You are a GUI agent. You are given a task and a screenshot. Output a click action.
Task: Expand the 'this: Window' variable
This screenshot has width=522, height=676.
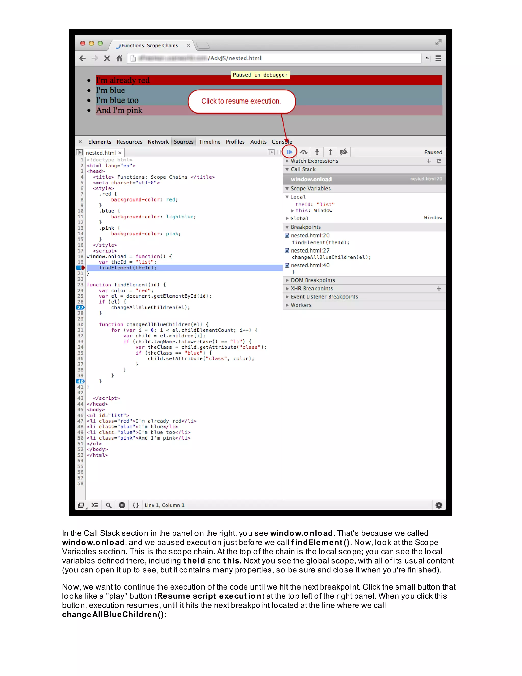[292, 210]
